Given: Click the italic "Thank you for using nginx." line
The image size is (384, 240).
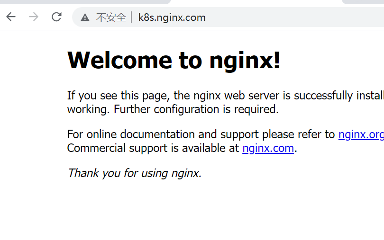Looking at the screenshot, I should coord(134,173).
